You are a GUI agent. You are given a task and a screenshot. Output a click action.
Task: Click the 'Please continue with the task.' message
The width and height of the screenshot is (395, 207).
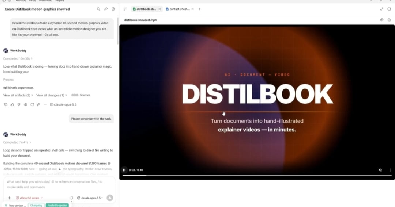pyautogui.click(x=91, y=119)
